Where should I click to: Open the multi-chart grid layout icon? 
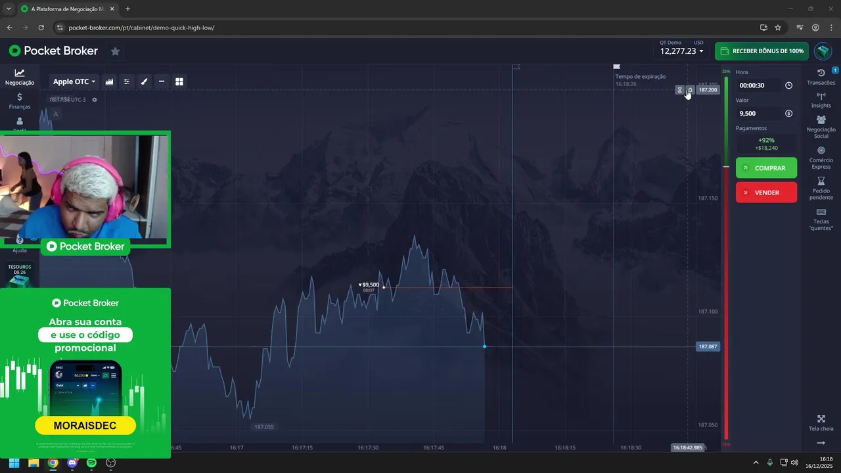[x=179, y=81]
